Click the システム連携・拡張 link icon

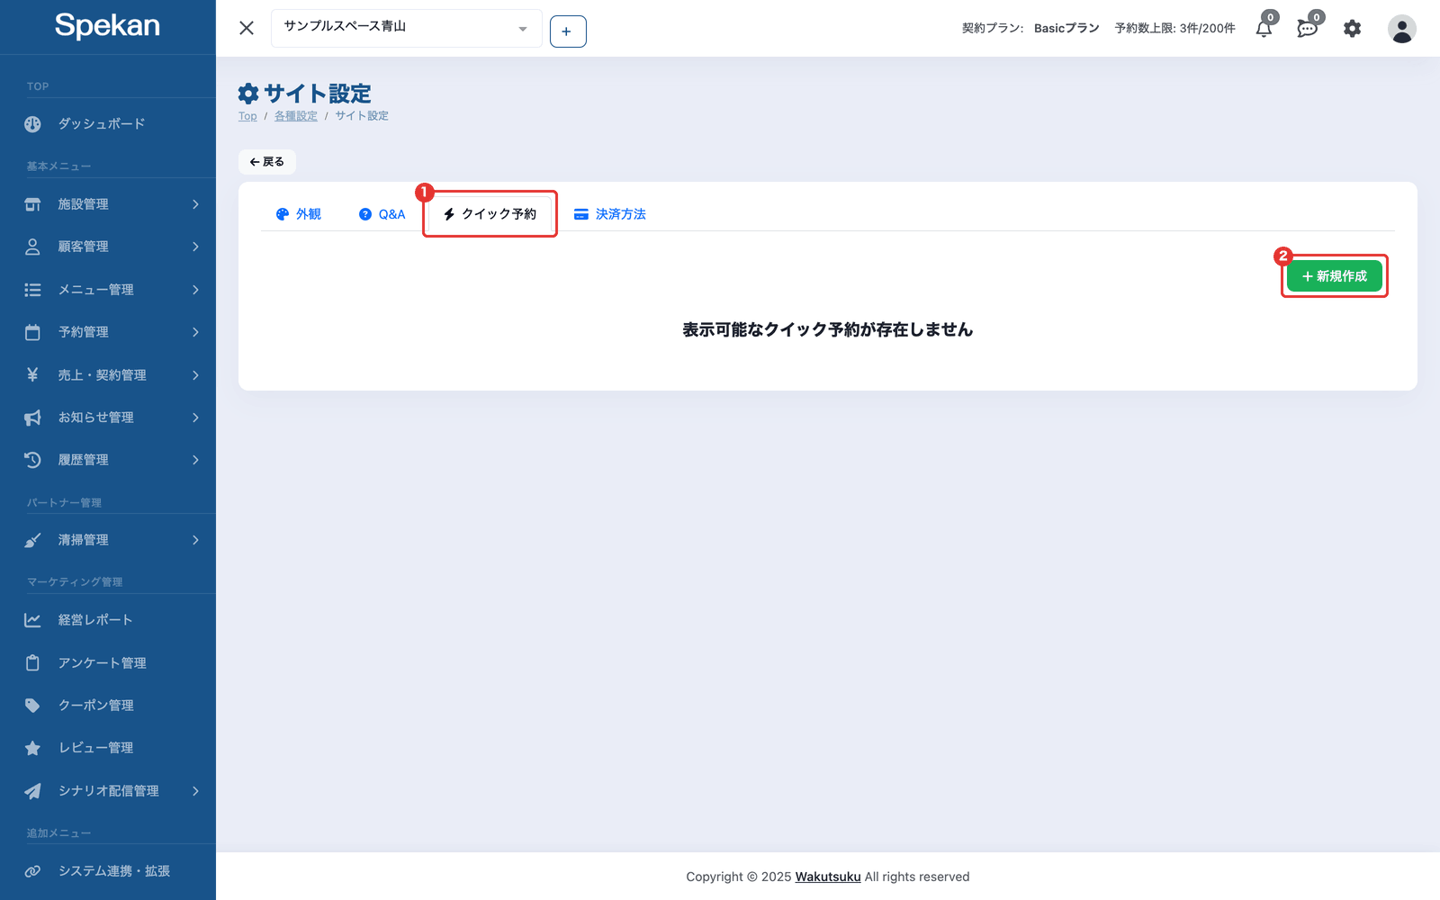pos(32,871)
